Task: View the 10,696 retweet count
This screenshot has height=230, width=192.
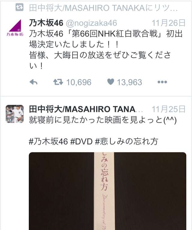Action: tap(79, 82)
